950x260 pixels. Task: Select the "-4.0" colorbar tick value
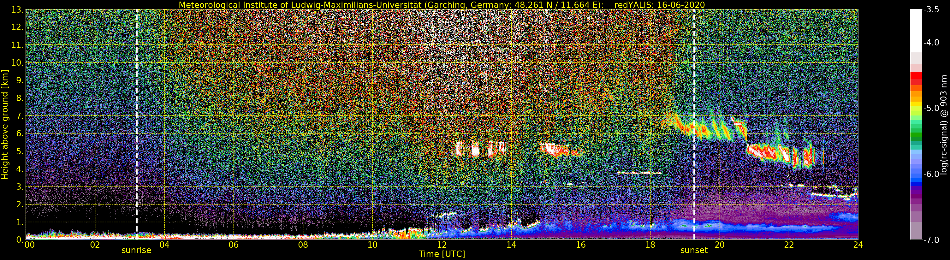932,43
